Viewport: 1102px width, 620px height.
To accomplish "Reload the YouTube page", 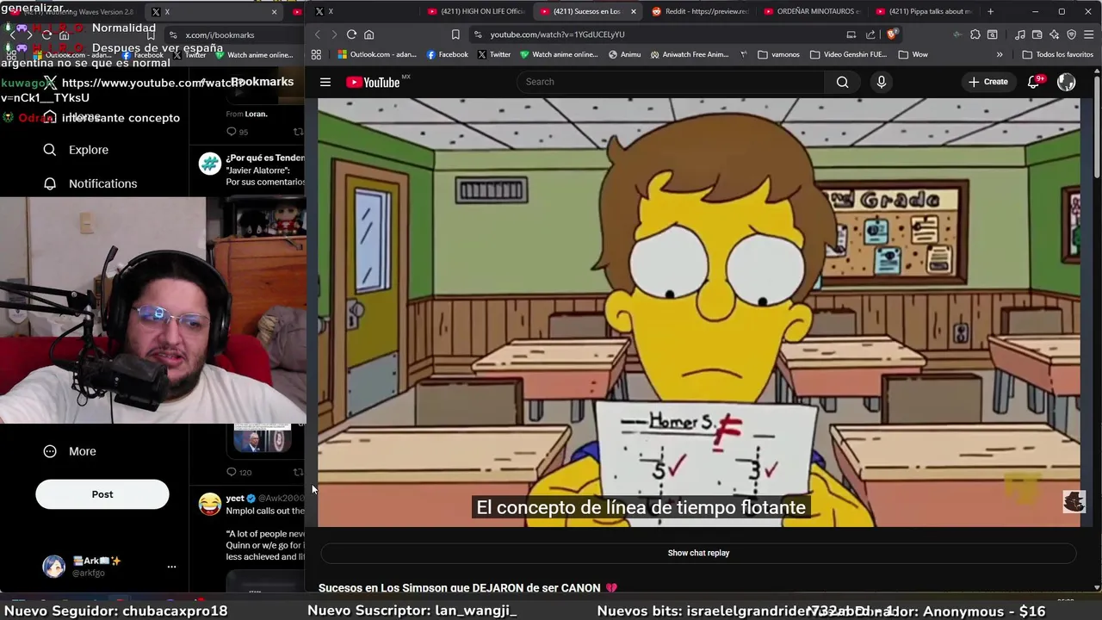I will tap(351, 34).
